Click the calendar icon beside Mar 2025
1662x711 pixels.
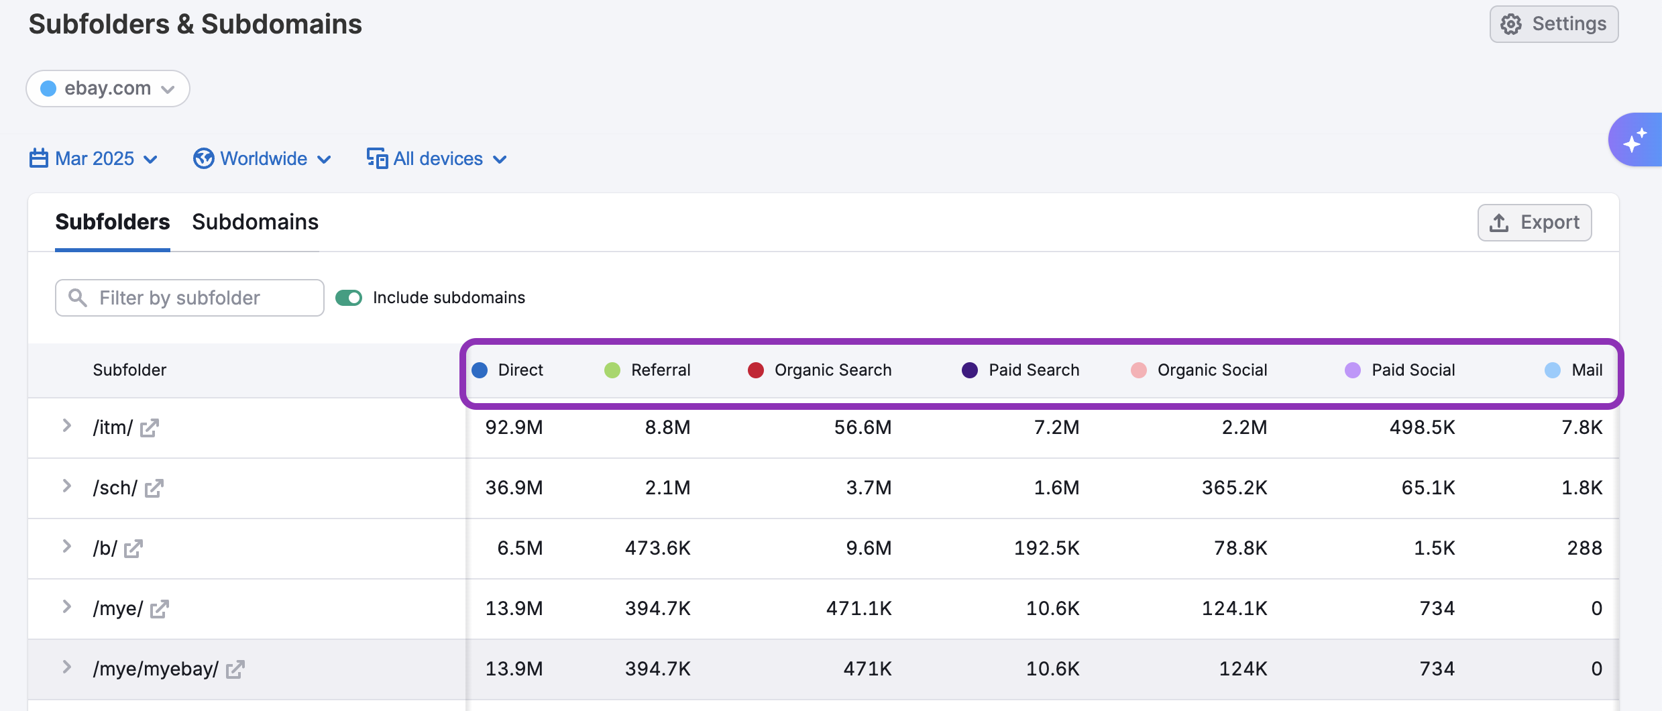click(39, 159)
